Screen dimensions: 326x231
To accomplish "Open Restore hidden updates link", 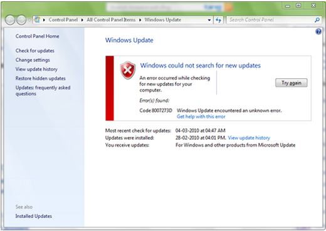I will 41,78.
